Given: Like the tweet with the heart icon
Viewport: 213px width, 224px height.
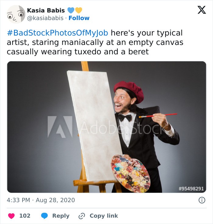Looking at the screenshot, I should [x=11, y=216].
